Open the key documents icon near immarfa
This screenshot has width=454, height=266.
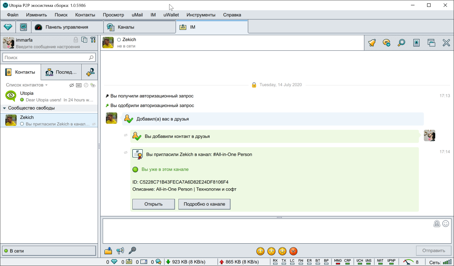[x=84, y=40]
